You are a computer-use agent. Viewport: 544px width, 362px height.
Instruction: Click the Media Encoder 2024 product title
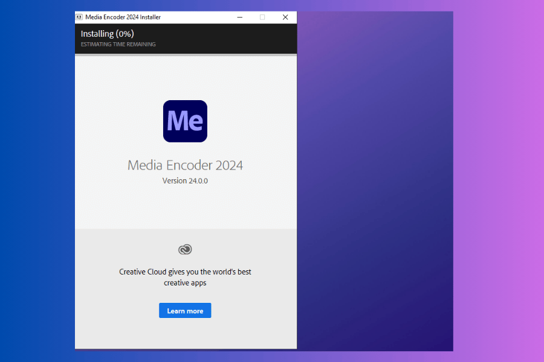click(x=185, y=165)
